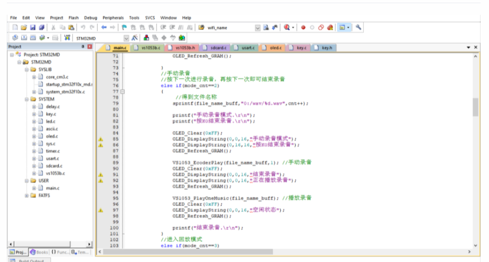Select sdcard.c in the project tree
489x262 pixels.
[54, 165]
